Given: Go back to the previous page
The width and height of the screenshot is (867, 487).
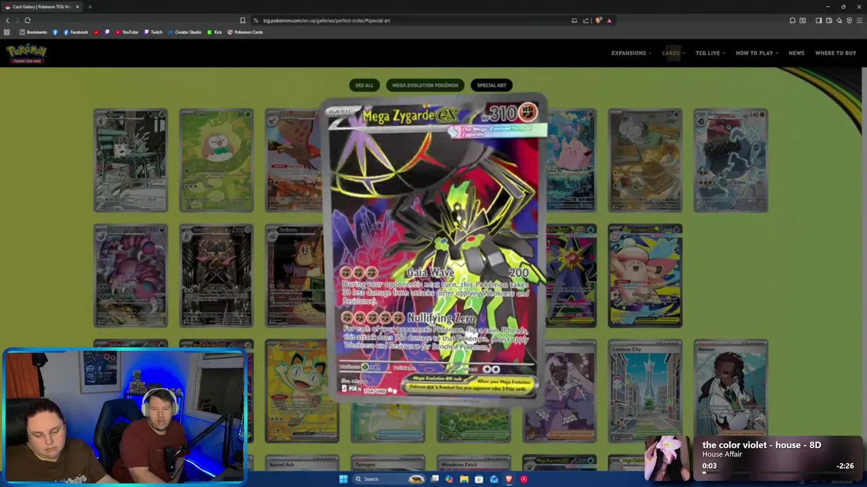Looking at the screenshot, I should (7, 20).
